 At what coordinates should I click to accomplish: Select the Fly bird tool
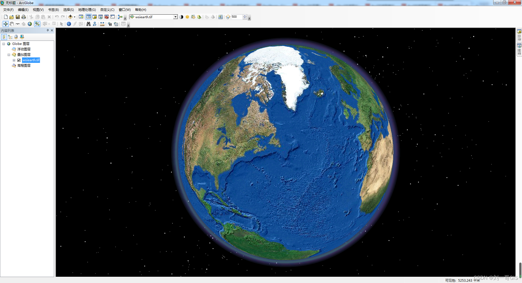[18, 24]
